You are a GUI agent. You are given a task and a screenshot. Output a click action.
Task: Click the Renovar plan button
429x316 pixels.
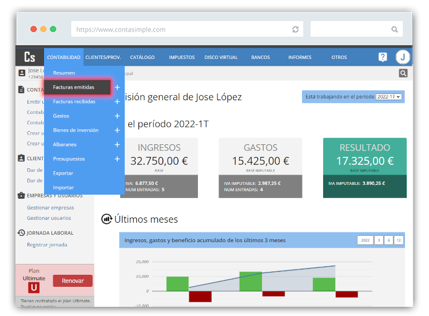pyautogui.click(x=73, y=281)
